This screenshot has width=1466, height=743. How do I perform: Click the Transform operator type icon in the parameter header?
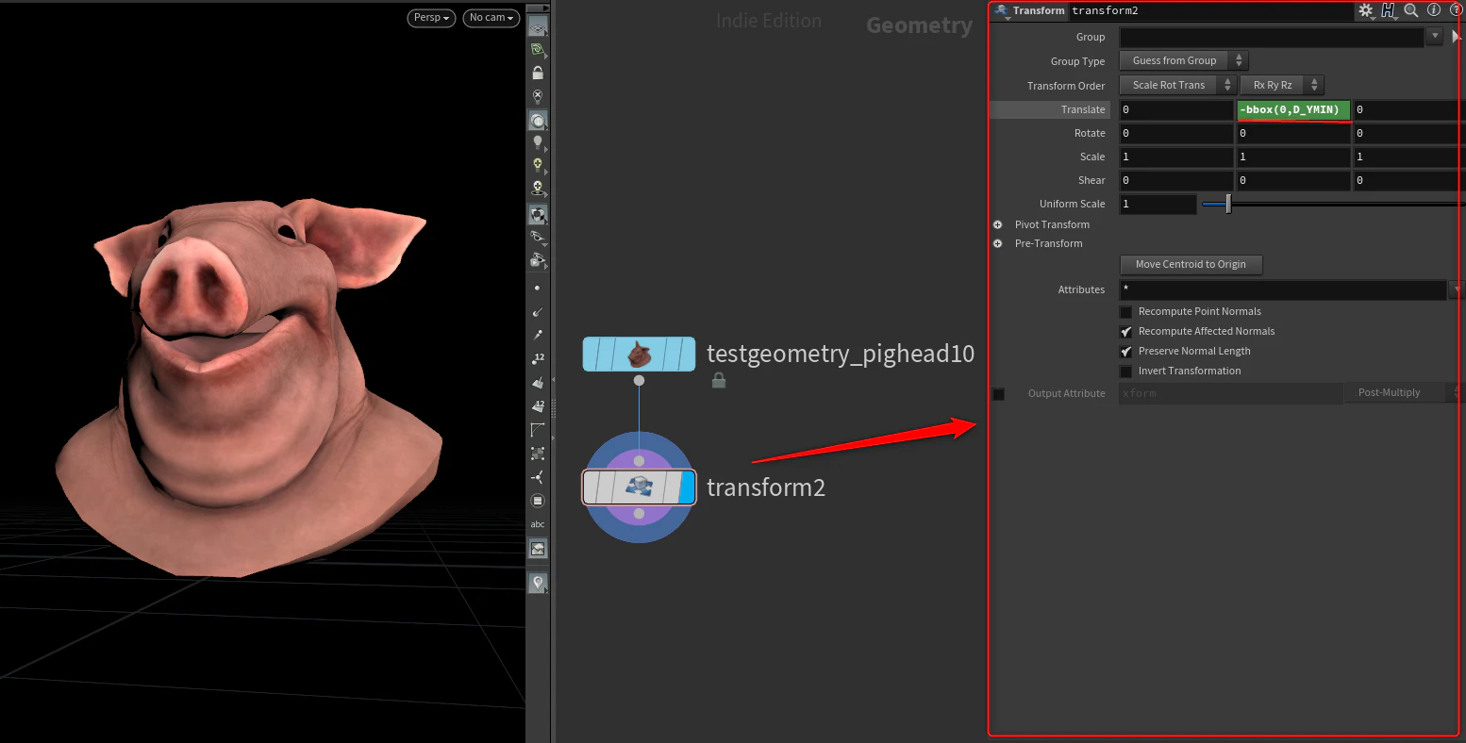click(1002, 10)
